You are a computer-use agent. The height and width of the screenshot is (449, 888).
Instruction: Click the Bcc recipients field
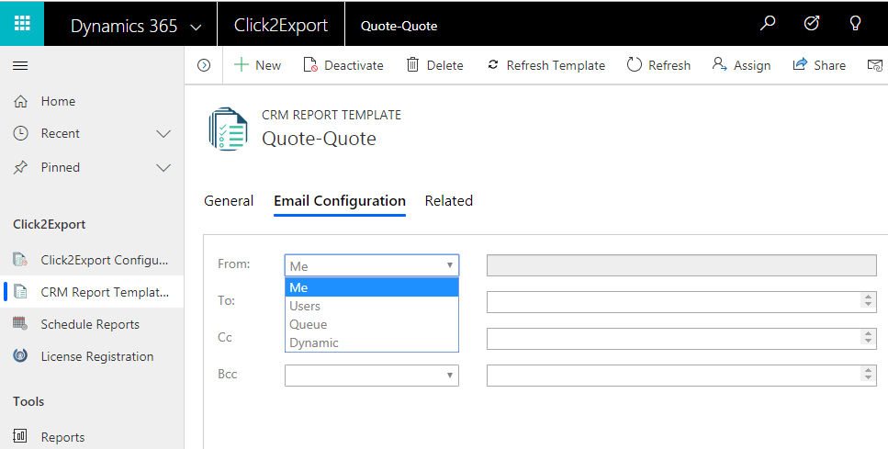pyautogui.click(x=681, y=375)
